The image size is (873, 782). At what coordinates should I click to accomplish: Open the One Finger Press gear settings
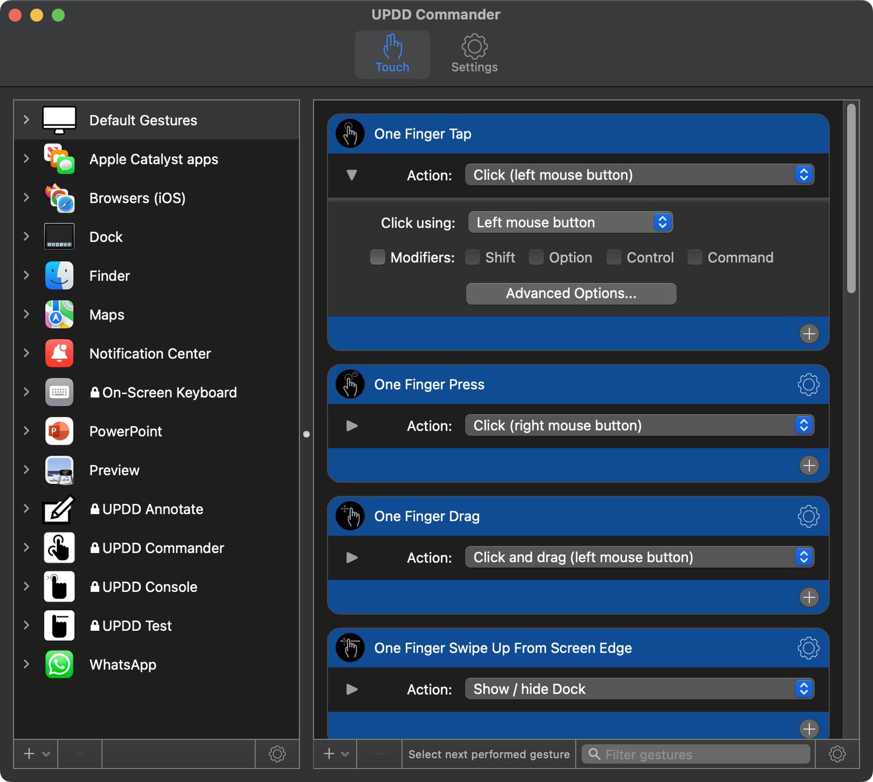coord(808,384)
